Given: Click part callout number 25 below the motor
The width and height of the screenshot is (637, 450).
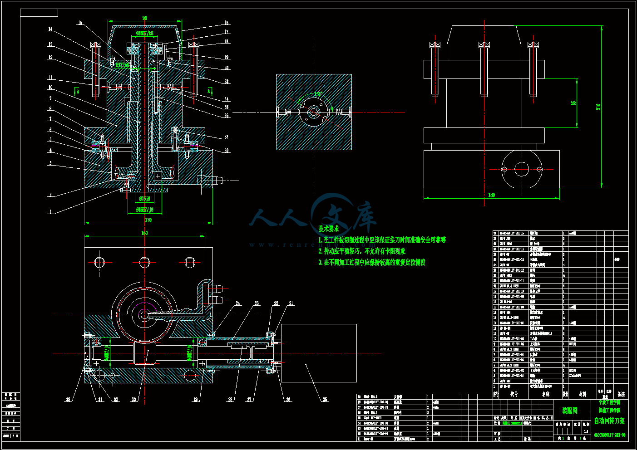Looking at the screenshot, I should tap(325, 400).
